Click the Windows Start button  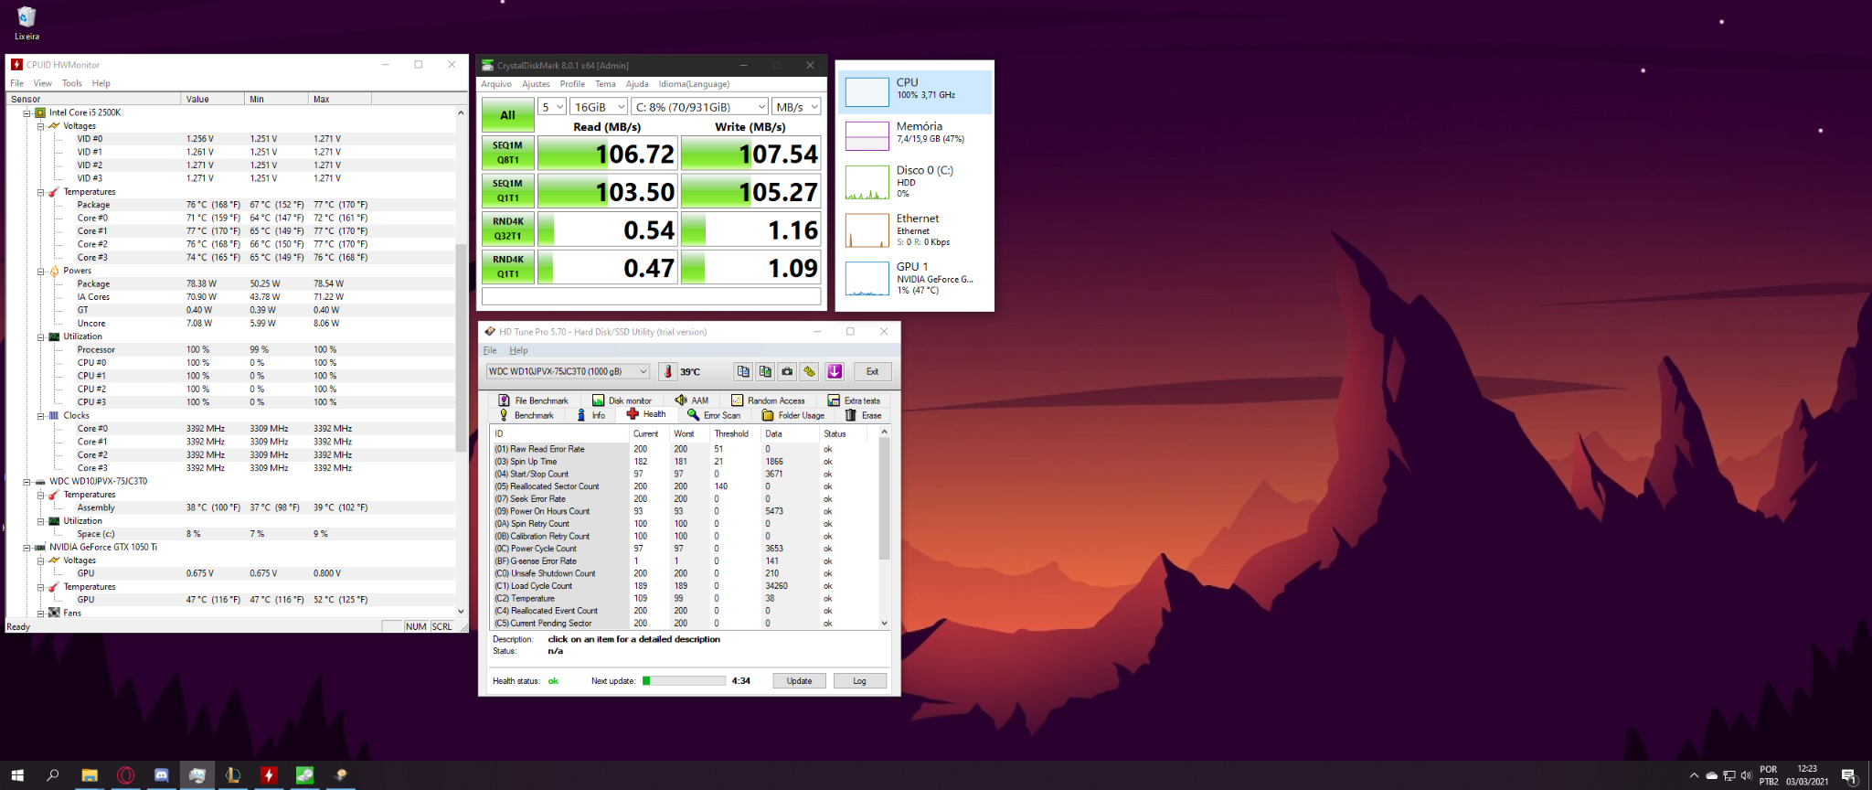click(17, 775)
